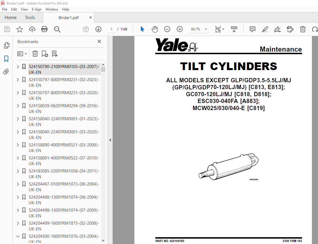Click the read mode keyboard icon

[x=234, y=29]
